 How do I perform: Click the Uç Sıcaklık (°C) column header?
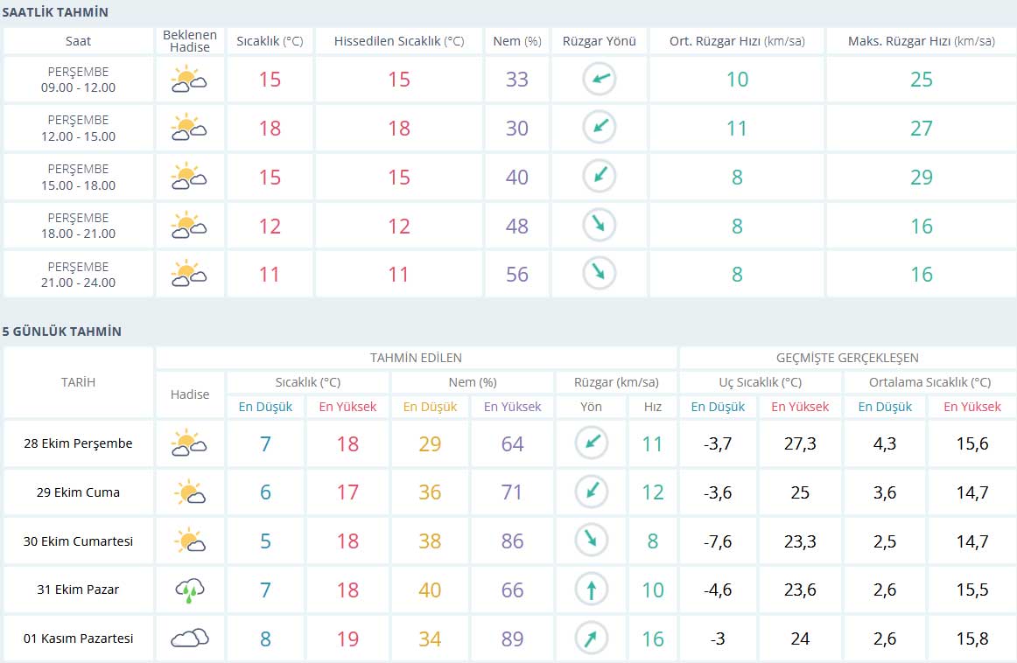760,382
